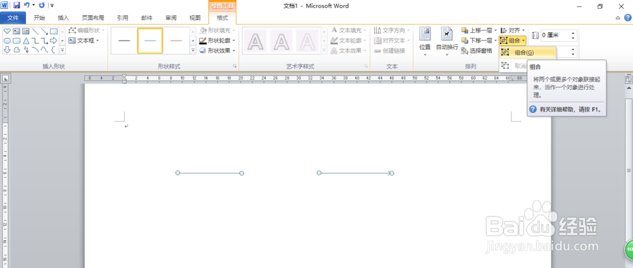Click the Word help question mark icon

628,18
